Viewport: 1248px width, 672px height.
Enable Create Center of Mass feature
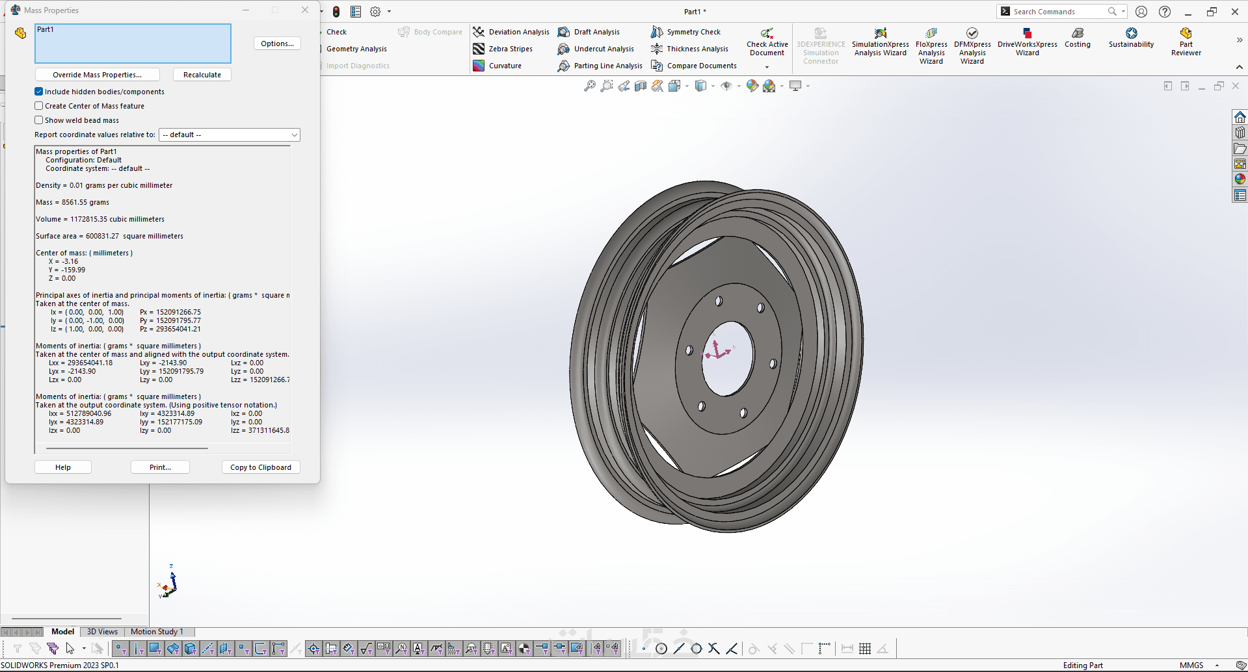coord(39,106)
